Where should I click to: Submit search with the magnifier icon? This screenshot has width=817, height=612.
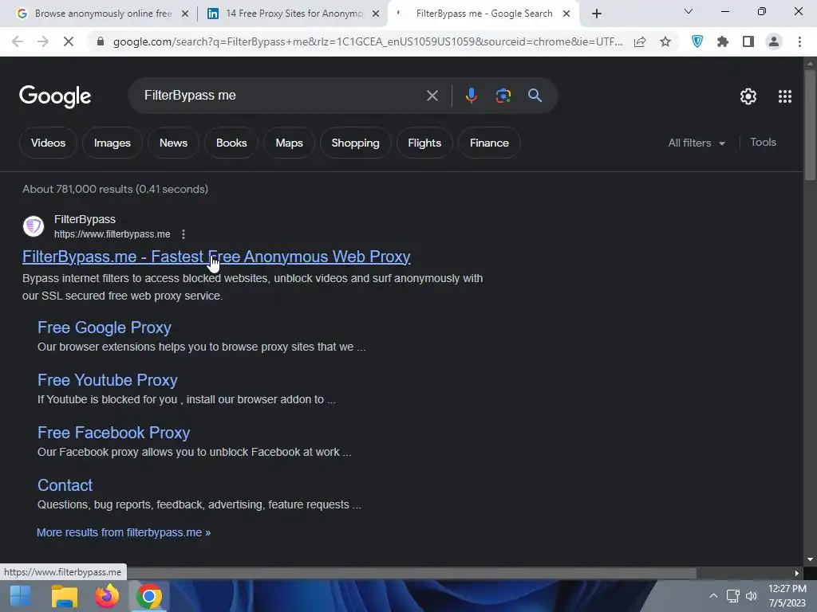[535, 96]
